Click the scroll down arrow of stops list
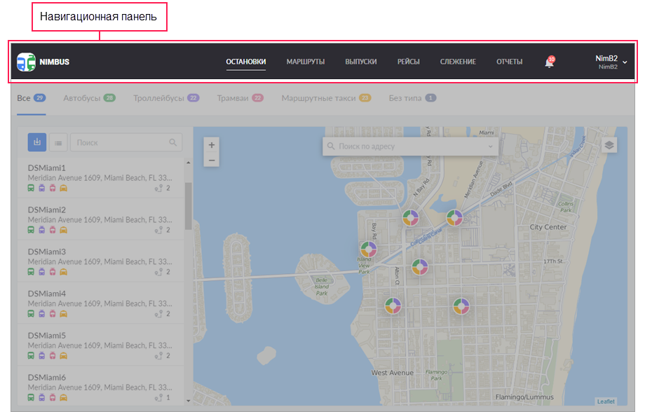 coord(189,401)
